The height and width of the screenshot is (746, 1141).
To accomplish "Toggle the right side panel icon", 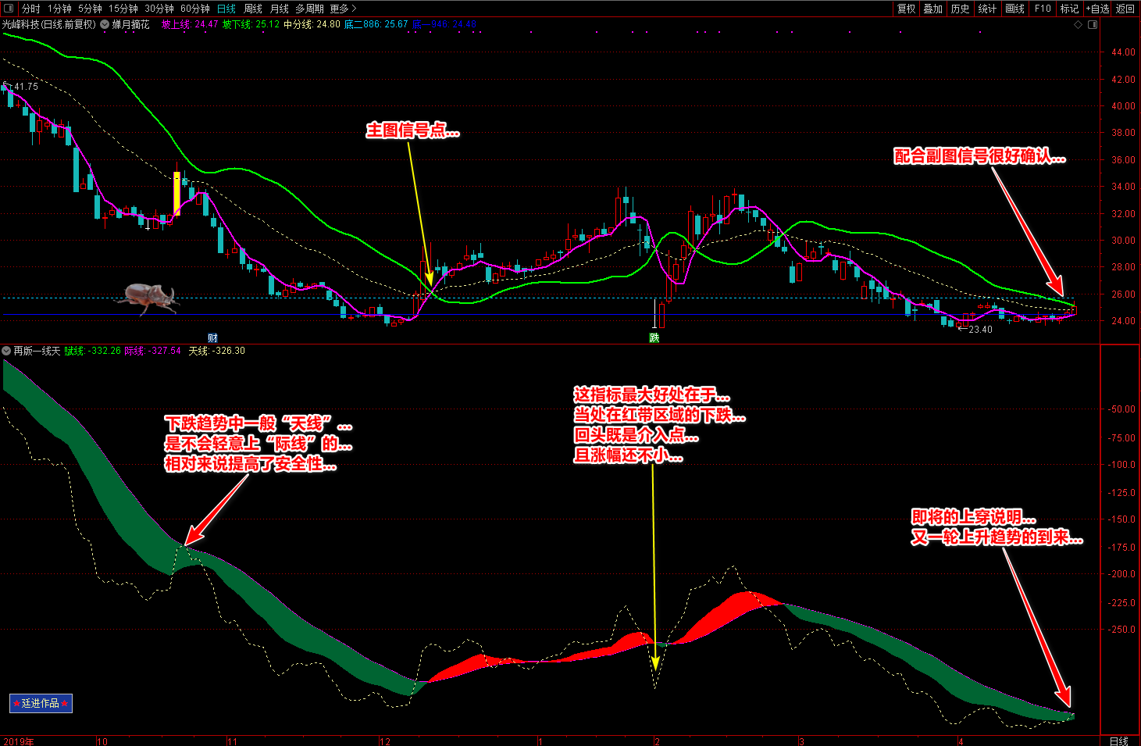I will 1093,24.
